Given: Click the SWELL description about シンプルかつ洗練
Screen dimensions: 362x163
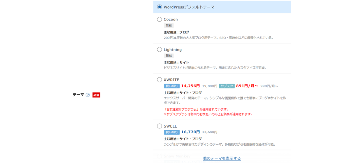Looking at the screenshot, I should click(x=220, y=145).
